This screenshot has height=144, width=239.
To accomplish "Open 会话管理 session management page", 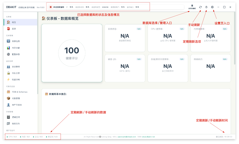I will 20,67.
